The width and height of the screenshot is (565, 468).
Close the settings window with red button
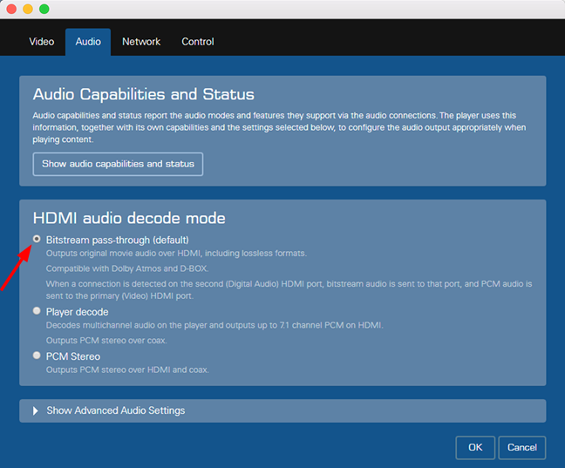coord(10,9)
